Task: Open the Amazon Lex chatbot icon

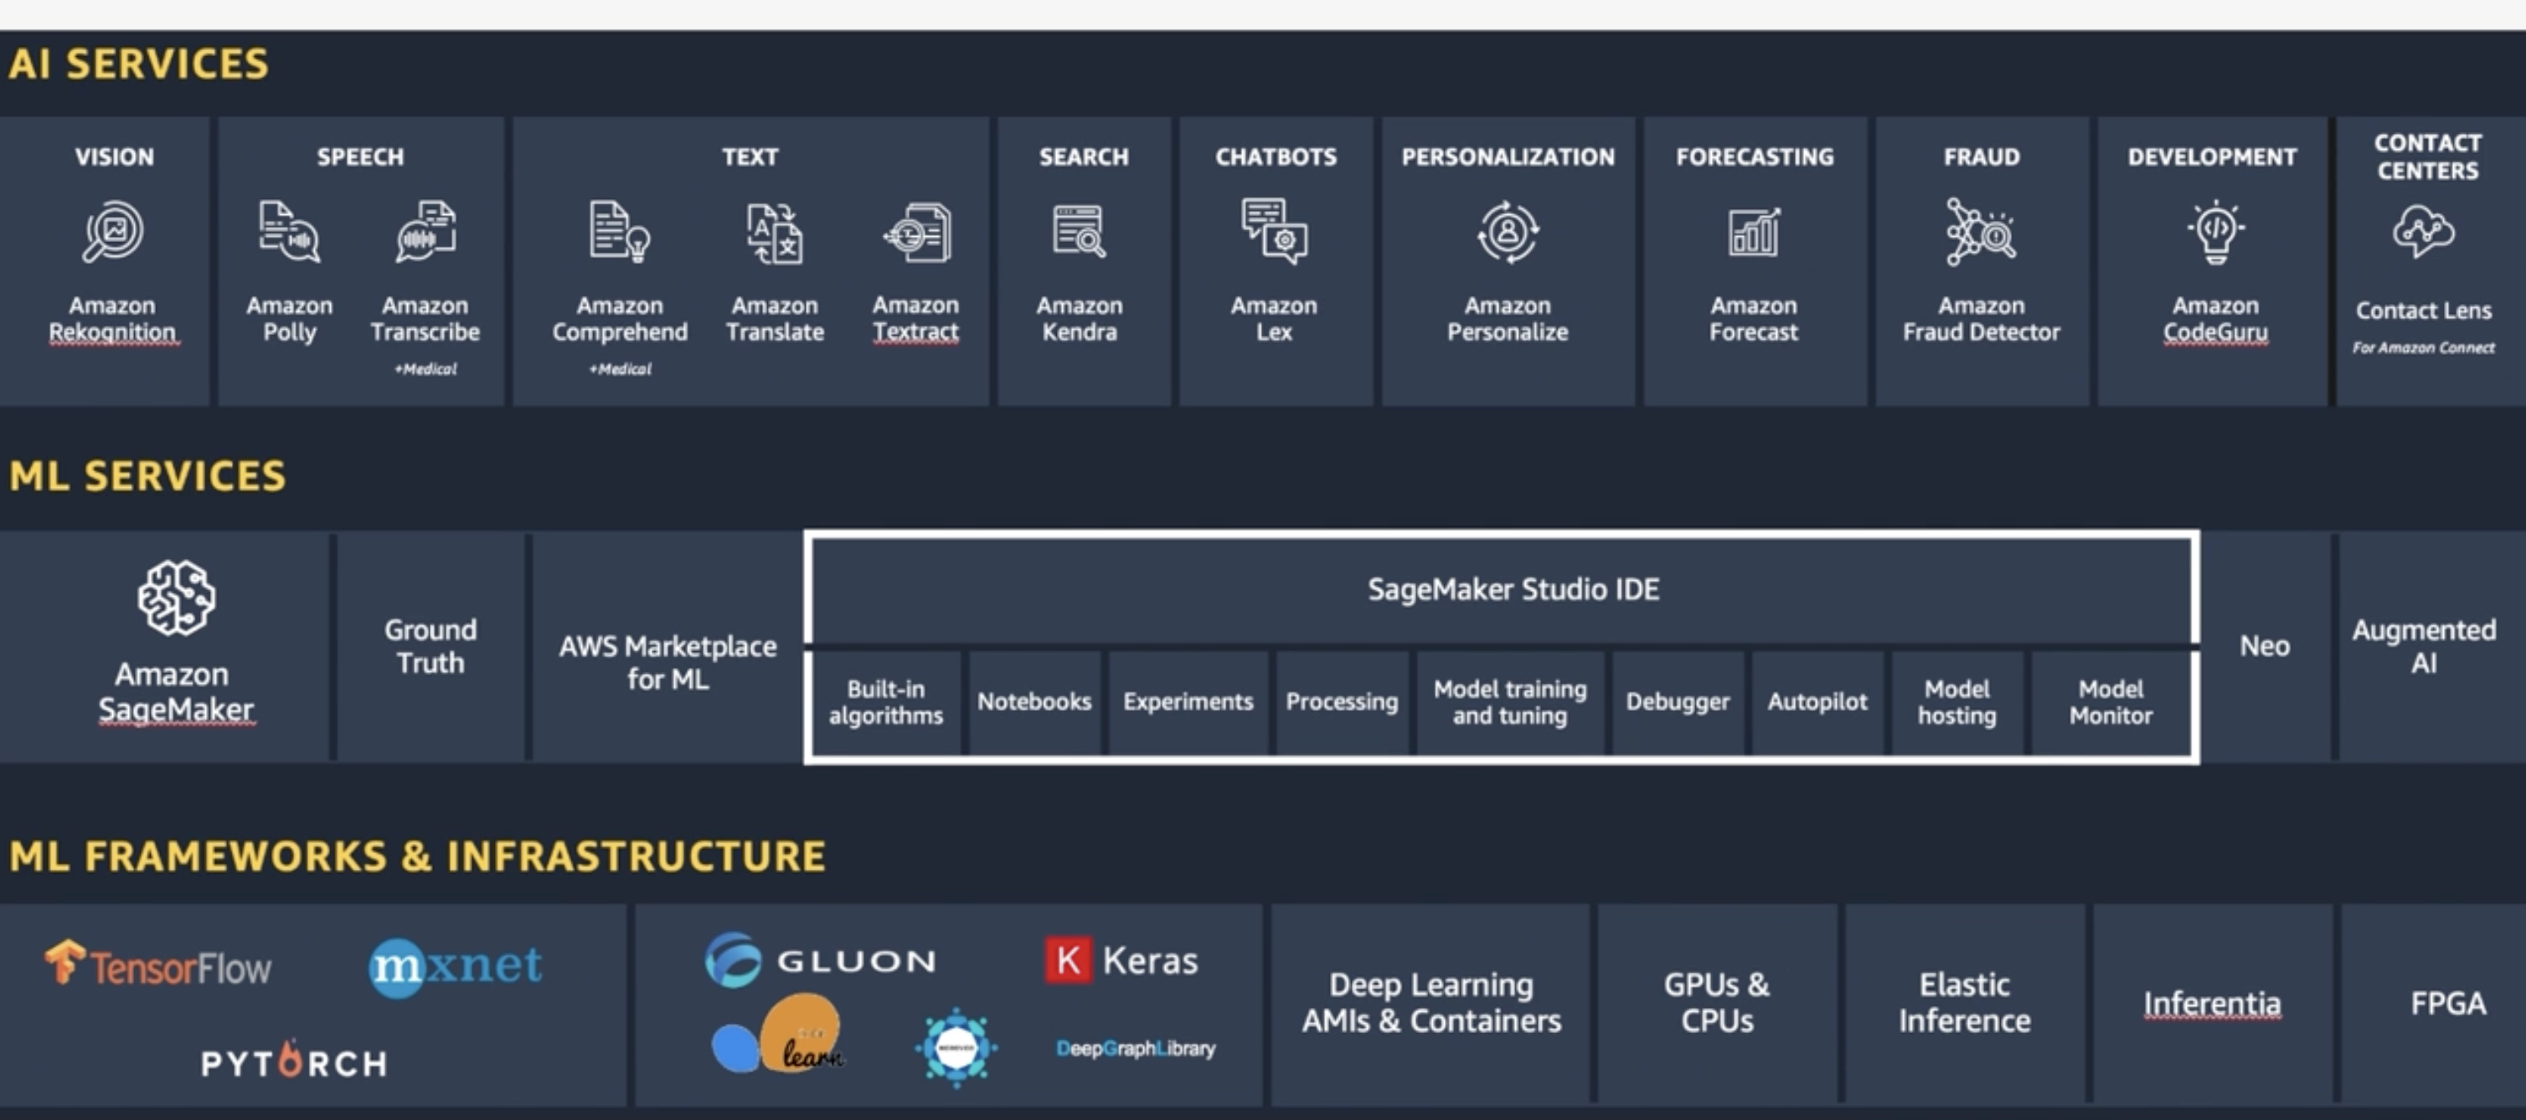Action: (x=1274, y=231)
